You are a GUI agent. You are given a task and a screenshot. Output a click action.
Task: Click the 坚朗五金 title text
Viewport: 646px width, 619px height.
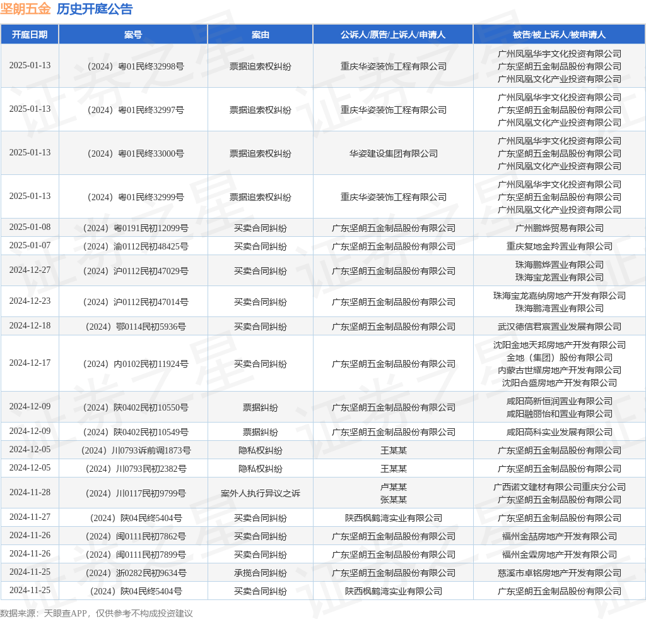pyautogui.click(x=25, y=9)
